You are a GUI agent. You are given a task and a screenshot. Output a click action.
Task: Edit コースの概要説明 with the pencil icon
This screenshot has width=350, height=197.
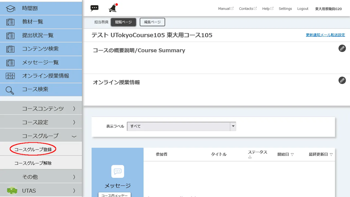pos(342,48)
